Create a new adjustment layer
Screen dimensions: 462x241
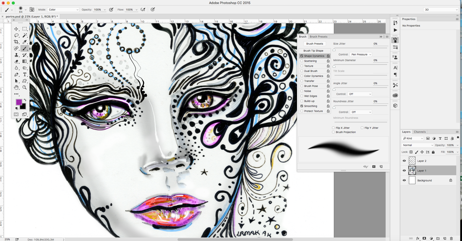point(431,238)
